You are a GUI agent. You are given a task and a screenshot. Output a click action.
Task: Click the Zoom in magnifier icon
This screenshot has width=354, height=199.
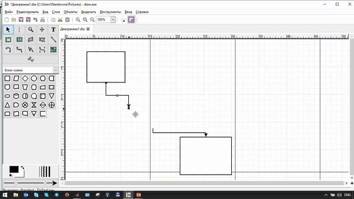click(x=78, y=20)
